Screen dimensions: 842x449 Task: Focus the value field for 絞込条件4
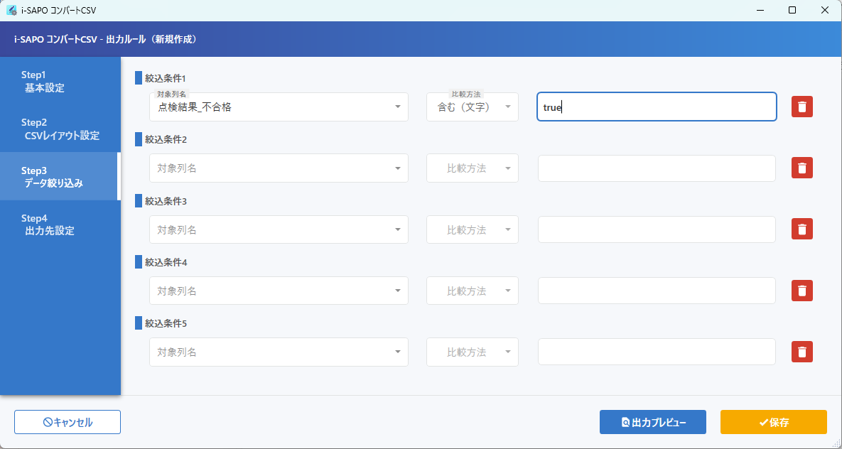[657, 291]
